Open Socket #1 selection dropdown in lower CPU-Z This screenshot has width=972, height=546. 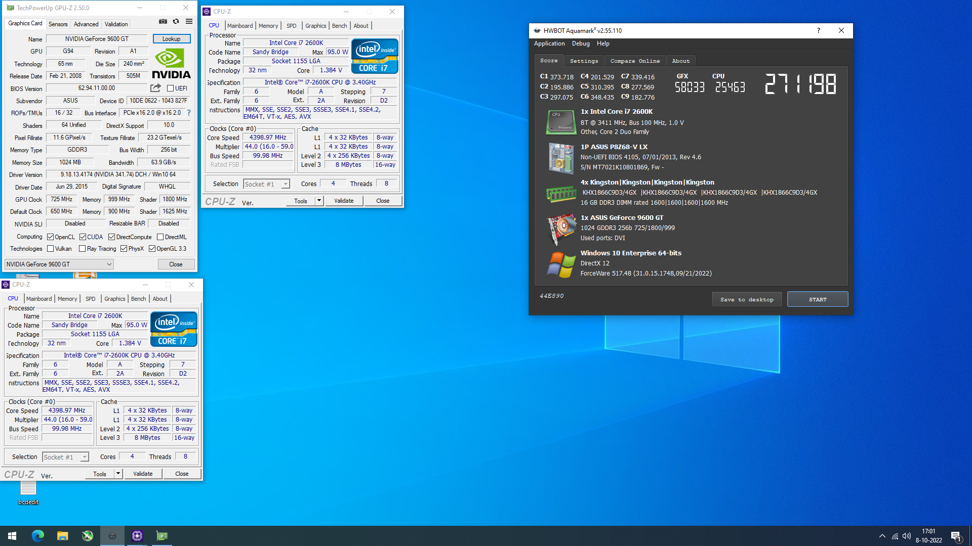tap(65, 457)
